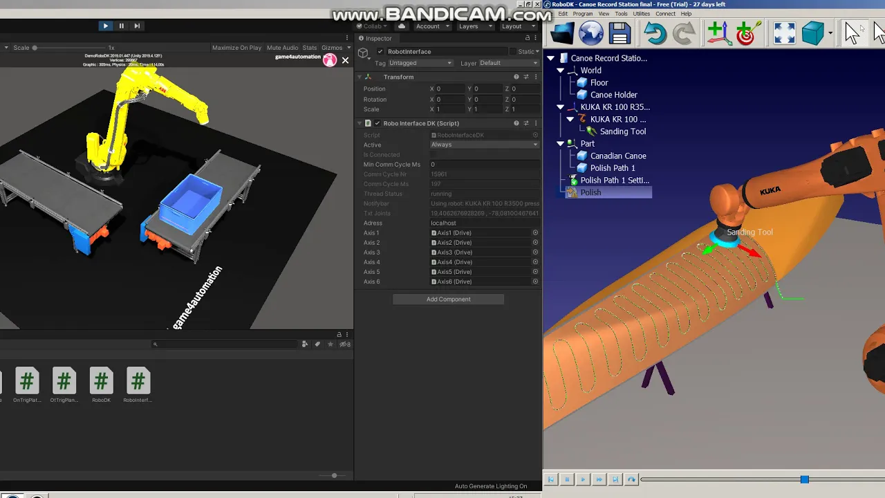Screen dimensions: 885x498
Task: Click Min Comm Cycle Ms field
Action: tap(485, 165)
